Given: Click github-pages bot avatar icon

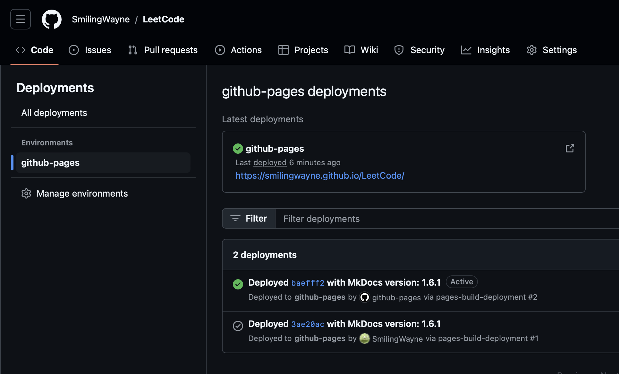Looking at the screenshot, I should pos(365,297).
